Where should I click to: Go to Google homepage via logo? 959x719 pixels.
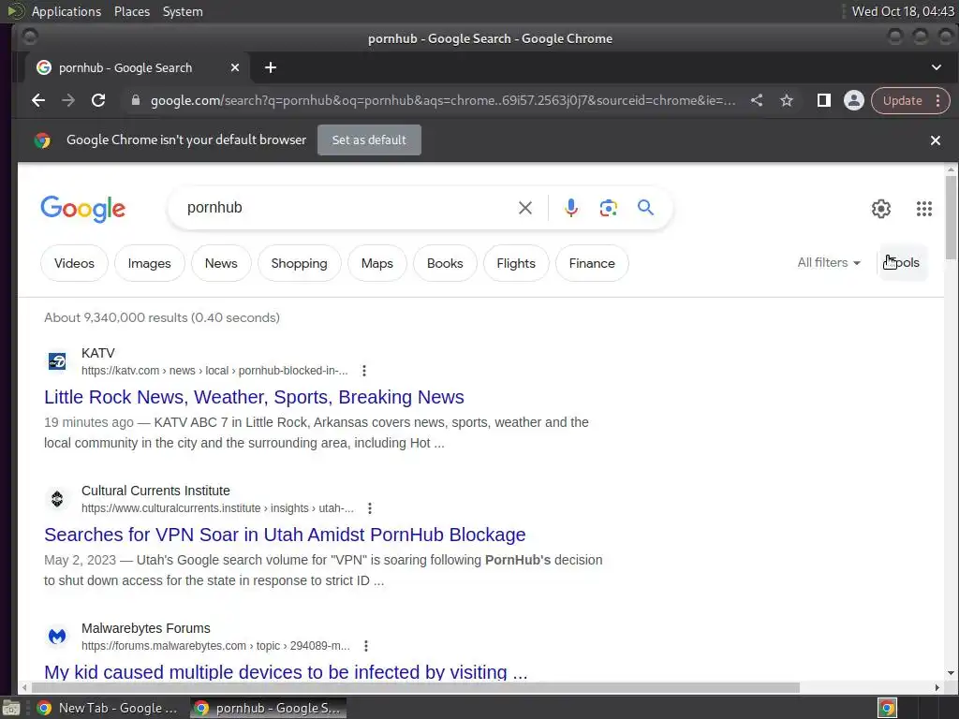point(82,209)
